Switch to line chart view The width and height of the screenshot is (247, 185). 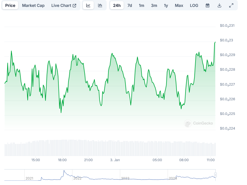(88, 5)
